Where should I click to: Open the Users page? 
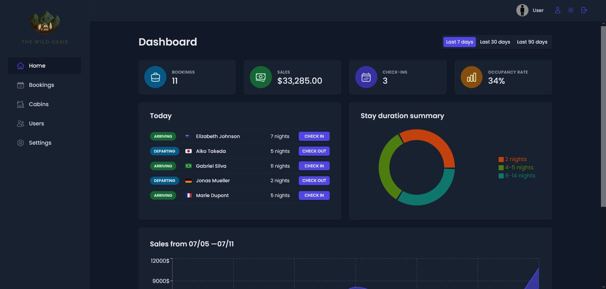[45, 123]
